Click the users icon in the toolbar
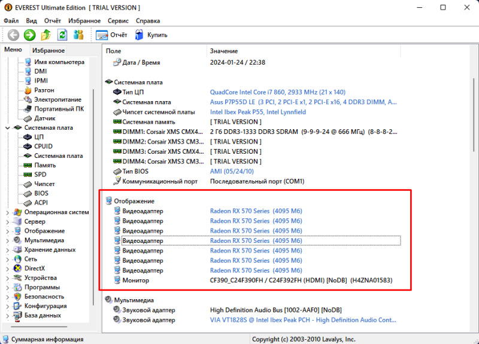Image resolution: width=479 pixels, height=344 pixels. click(78, 35)
